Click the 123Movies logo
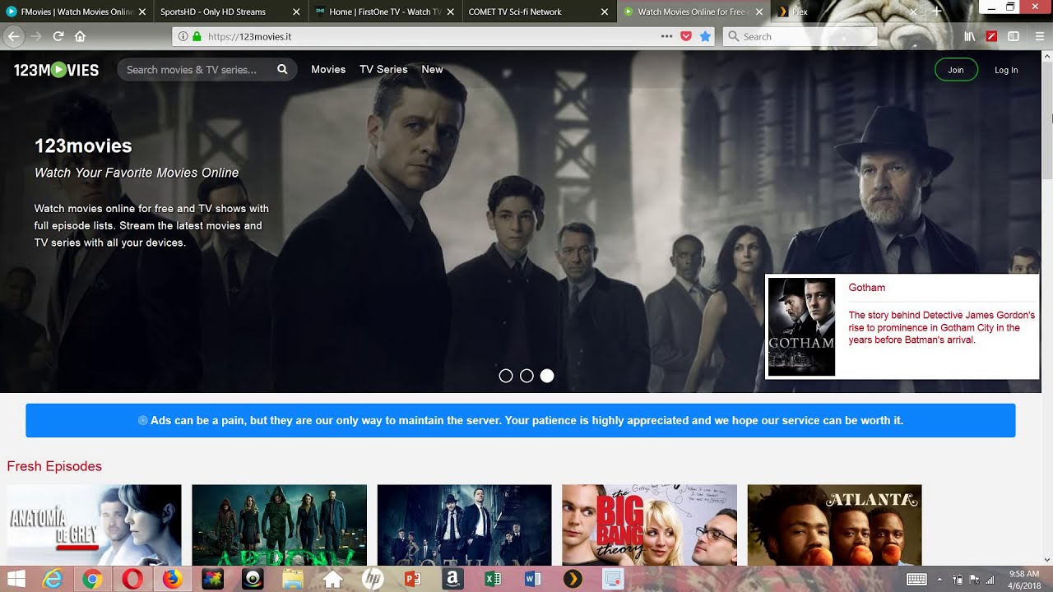1053x592 pixels. click(56, 70)
